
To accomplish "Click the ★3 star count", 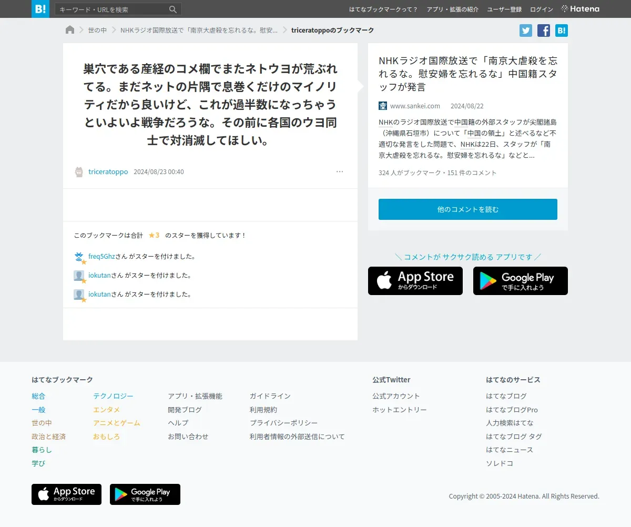I will [x=154, y=235].
